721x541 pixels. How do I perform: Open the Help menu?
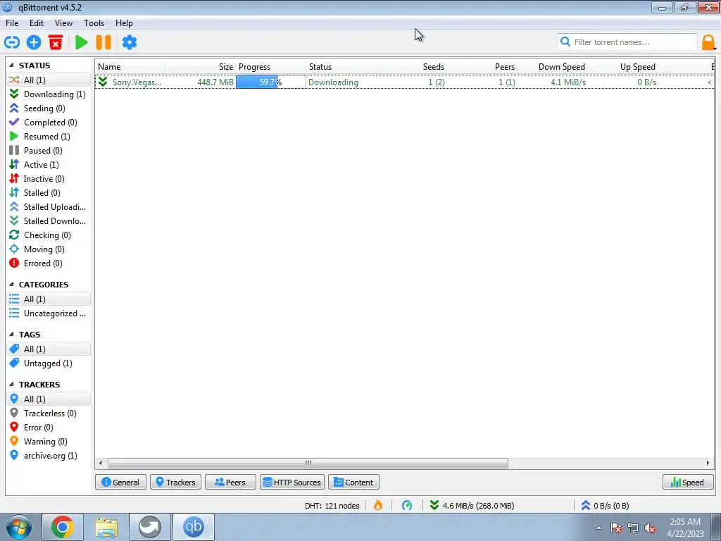[124, 23]
